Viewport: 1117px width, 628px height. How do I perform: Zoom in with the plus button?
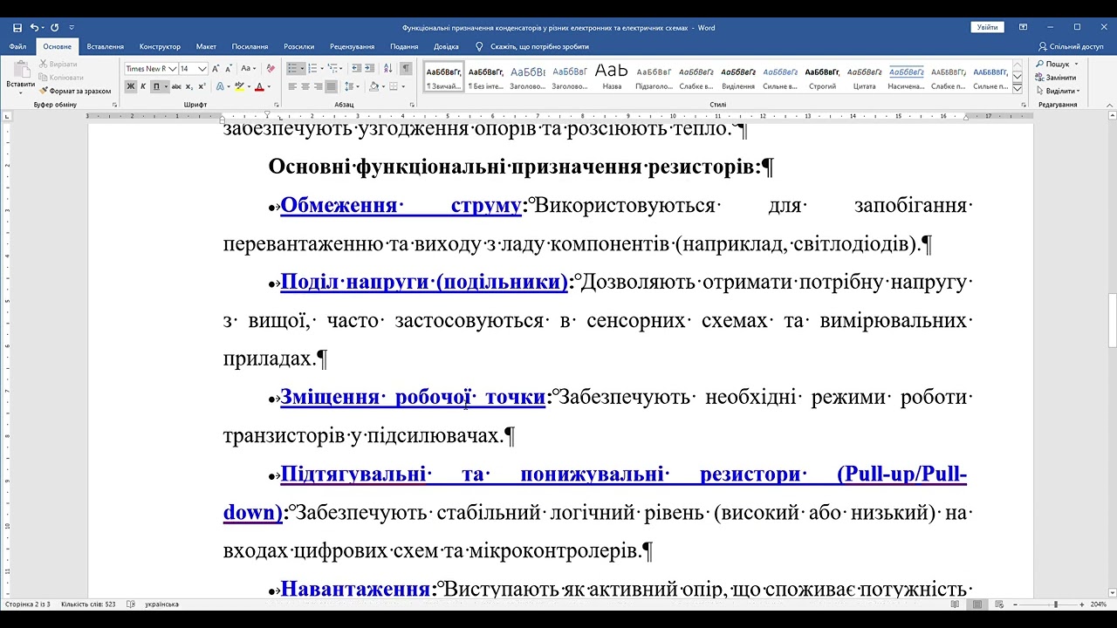point(1082,604)
